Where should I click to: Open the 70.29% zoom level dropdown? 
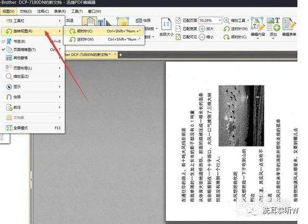click(220, 20)
